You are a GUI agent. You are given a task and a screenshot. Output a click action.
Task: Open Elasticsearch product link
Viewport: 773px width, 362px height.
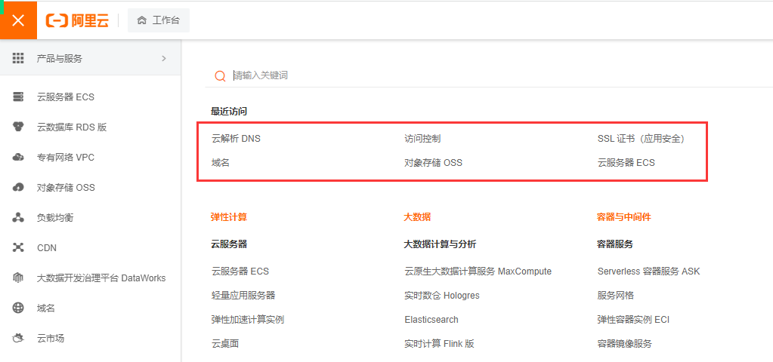point(431,320)
